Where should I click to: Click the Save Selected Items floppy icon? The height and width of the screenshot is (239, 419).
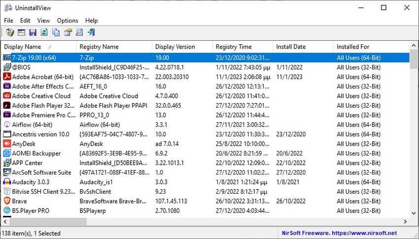(x=33, y=32)
